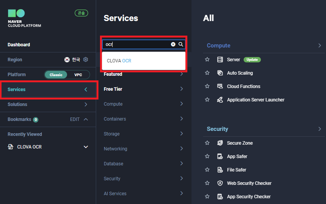Click the Auto Scaling service icon

(x=220, y=73)
